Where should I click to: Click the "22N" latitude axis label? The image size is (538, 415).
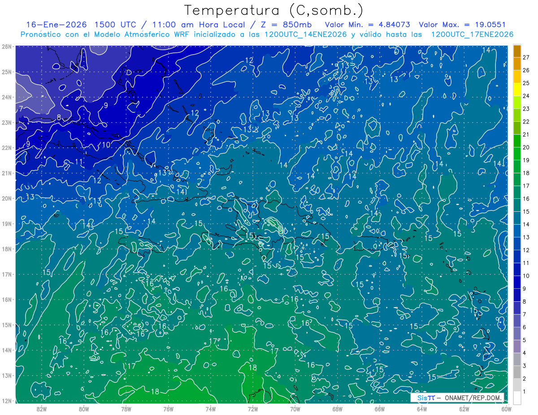pos(7,148)
